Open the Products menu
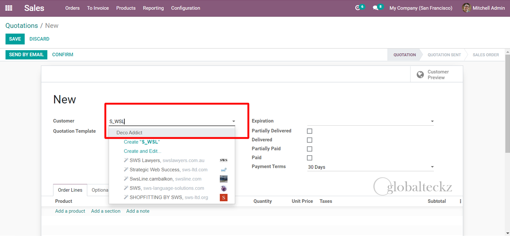Viewport: 510px width, 236px height. pyautogui.click(x=126, y=8)
